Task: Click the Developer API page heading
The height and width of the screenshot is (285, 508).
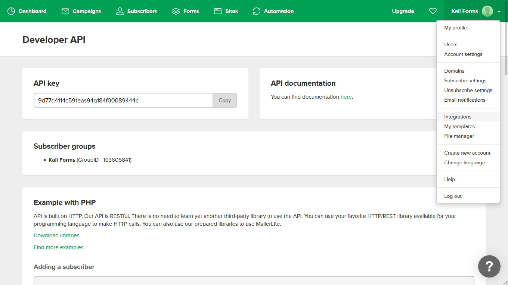Action: (x=54, y=39)
